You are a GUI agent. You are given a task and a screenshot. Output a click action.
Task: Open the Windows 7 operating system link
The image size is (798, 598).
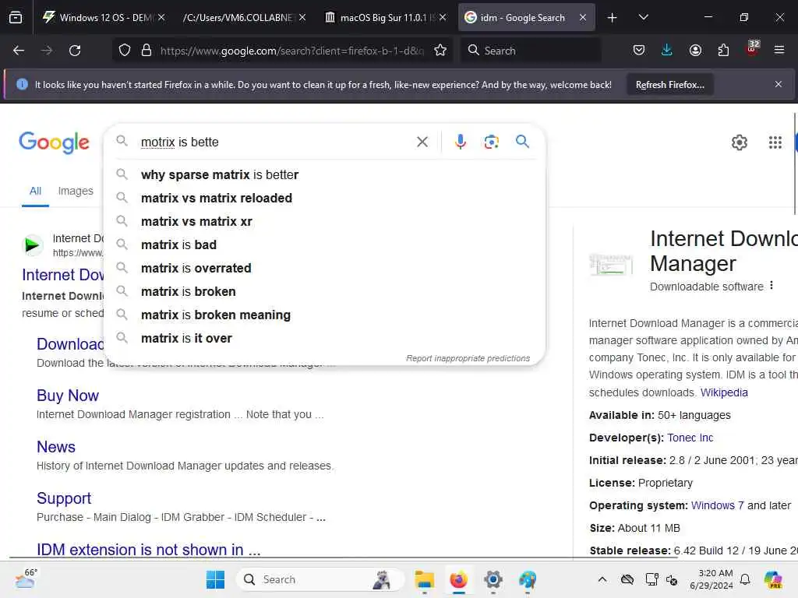pyautogui.click(x=717, y=505)
